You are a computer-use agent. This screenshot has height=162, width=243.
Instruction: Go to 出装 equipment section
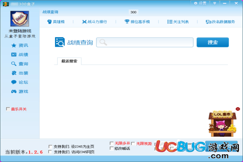20,73
